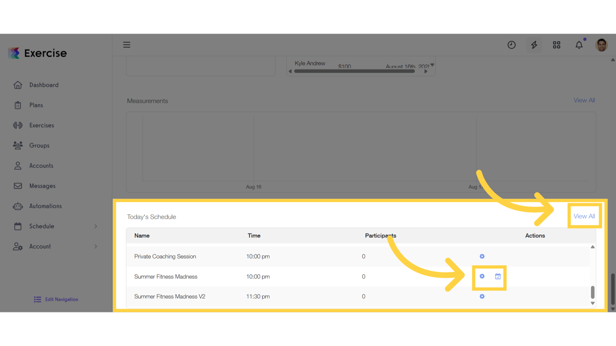Click the Edit Navigation link
This screenshot has width=616, height=346.
click(x=61, y=300)
